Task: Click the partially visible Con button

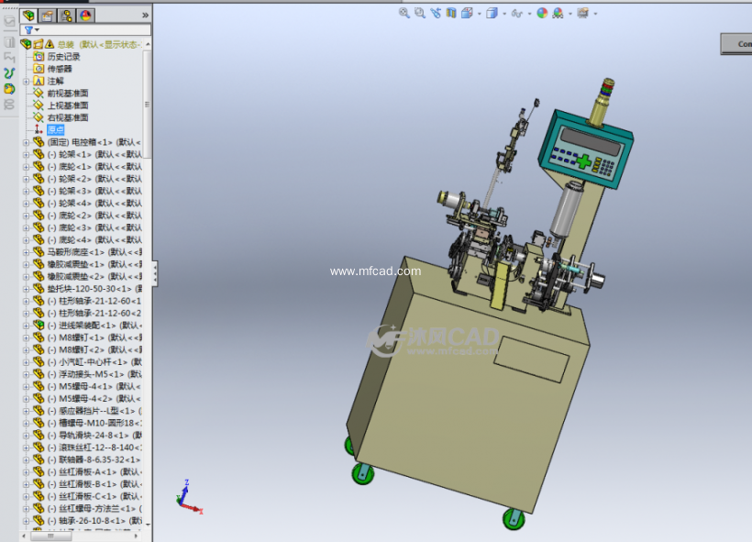Action: coord(736,44)
